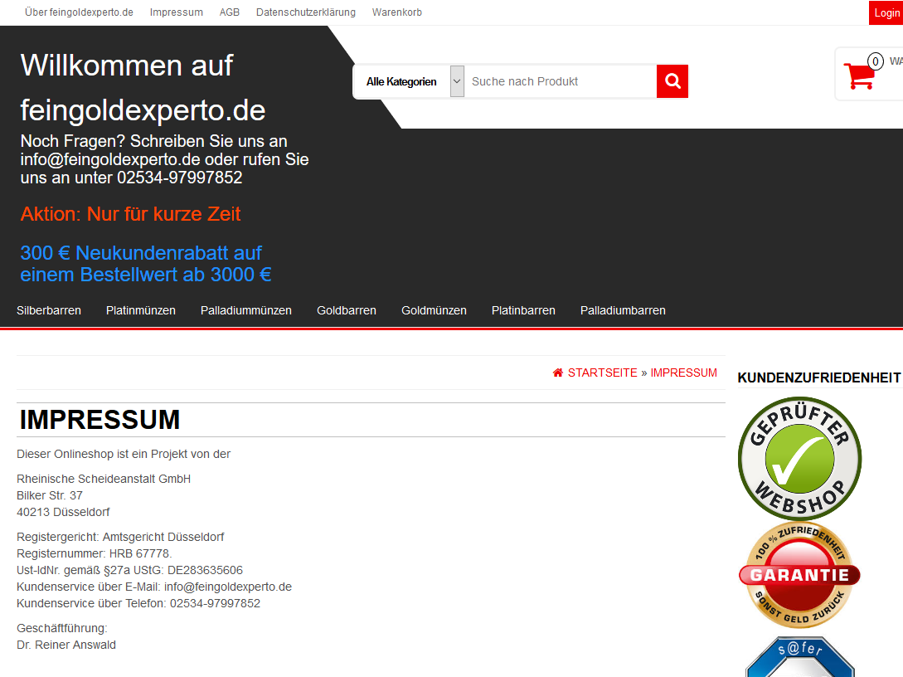Screen dimensions: 903x677
Task: Click the cart item count badge
Action: [876, 61]
